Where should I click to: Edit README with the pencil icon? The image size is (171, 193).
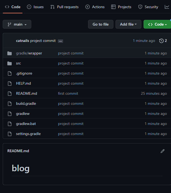[x=163, y=151]
